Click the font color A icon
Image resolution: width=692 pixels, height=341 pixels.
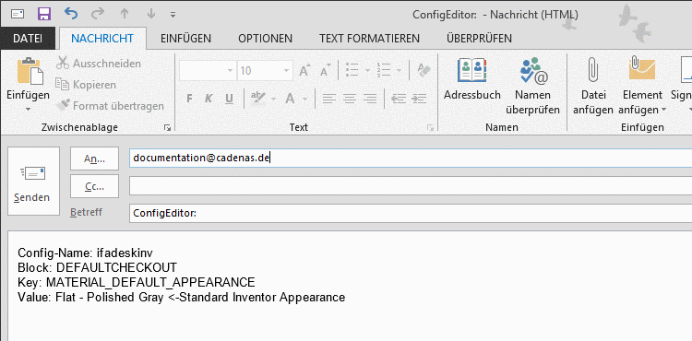(290, 99)
